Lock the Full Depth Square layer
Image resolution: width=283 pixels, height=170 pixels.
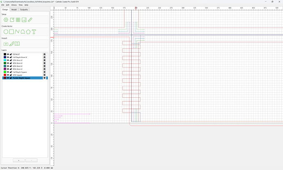click(x=11, y=72)
